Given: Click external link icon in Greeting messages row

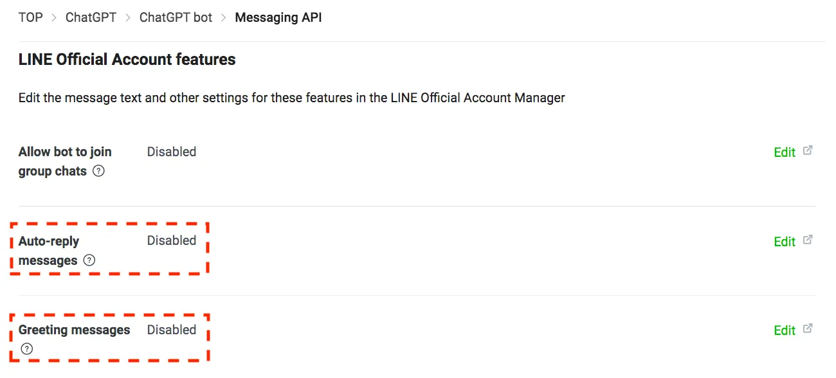Looking at the screenshot, I should click(808, 328).
